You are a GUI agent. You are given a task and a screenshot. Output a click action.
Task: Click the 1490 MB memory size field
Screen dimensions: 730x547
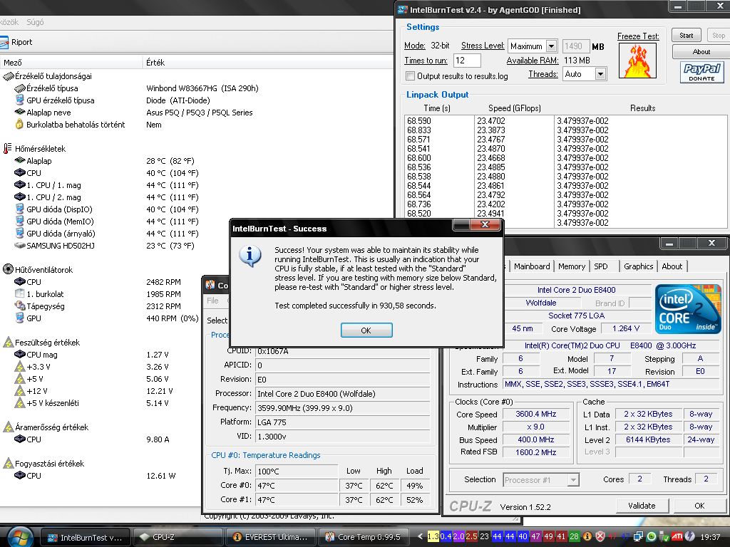(575, 46)
